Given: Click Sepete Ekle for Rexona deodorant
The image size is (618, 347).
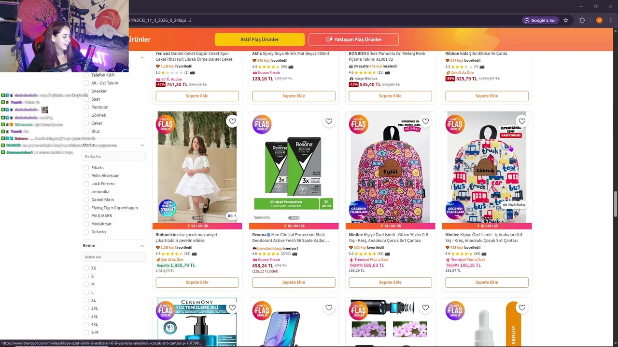Looking at the screenshot, I should (294, 282).
